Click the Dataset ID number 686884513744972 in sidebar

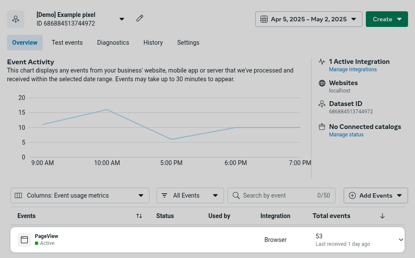[x=351, y=112]
